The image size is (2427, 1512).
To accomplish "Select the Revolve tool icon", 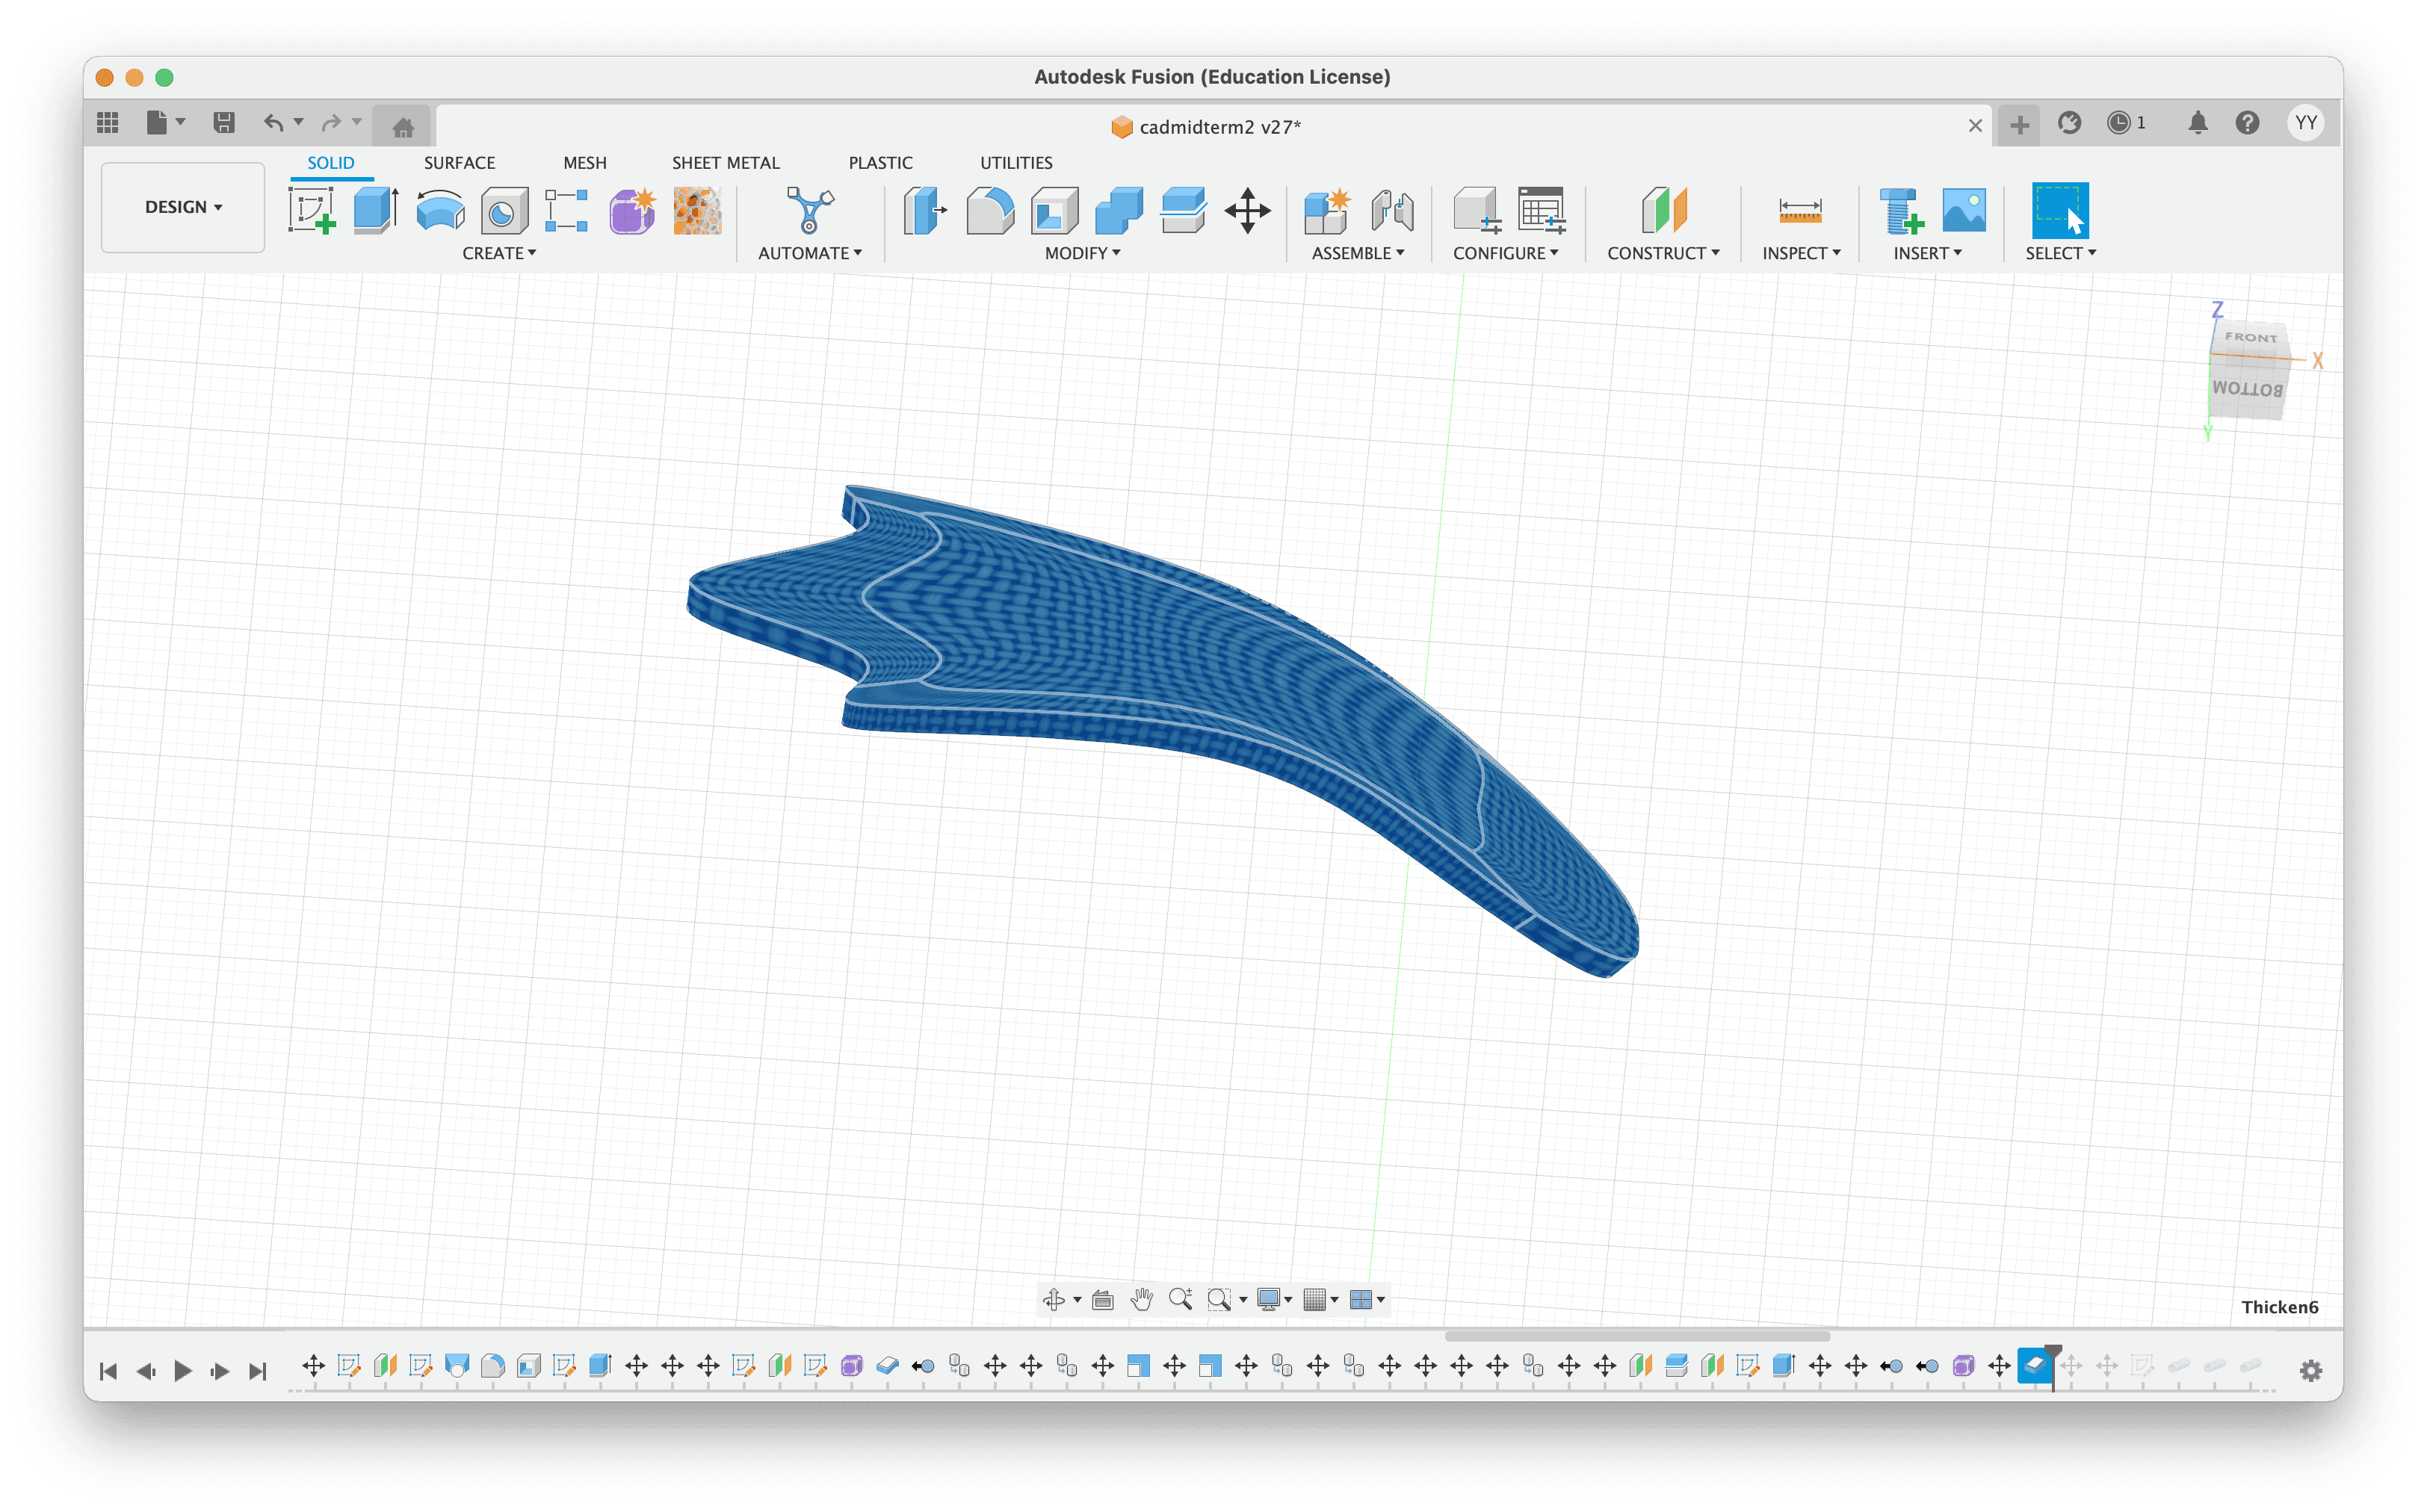I will tap(440, 211).
